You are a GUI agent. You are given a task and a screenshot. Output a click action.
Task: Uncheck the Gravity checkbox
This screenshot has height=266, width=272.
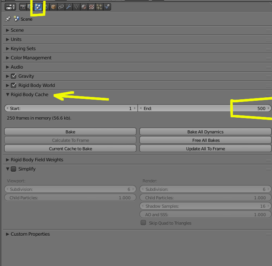coord(13,76)
